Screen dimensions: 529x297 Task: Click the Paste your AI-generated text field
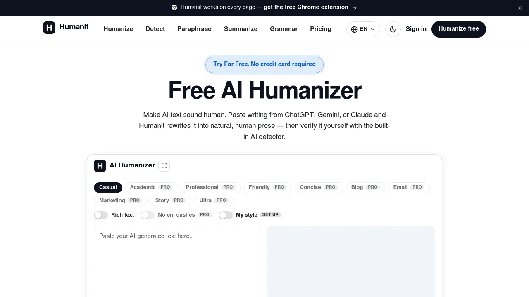[x=178, y=262]
